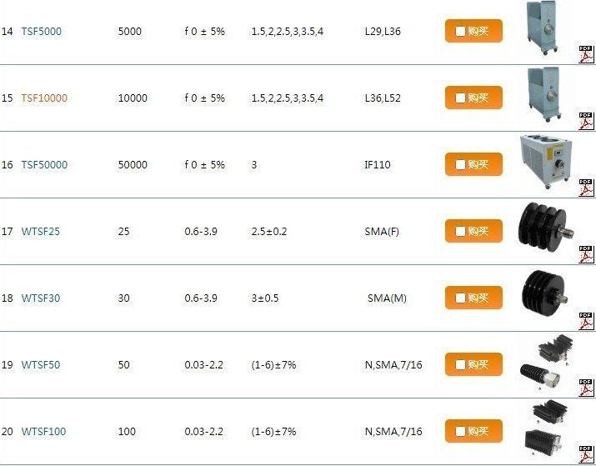596x466 pixels.
Task: Tick the purchase checkbox for TSF5000
Action: tap(460, 32)
